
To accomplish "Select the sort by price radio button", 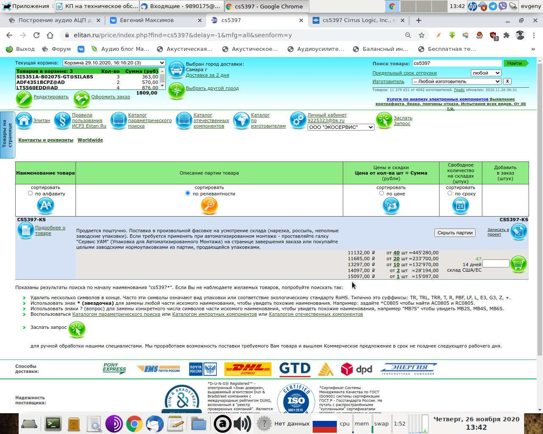I will click(381, 193).
